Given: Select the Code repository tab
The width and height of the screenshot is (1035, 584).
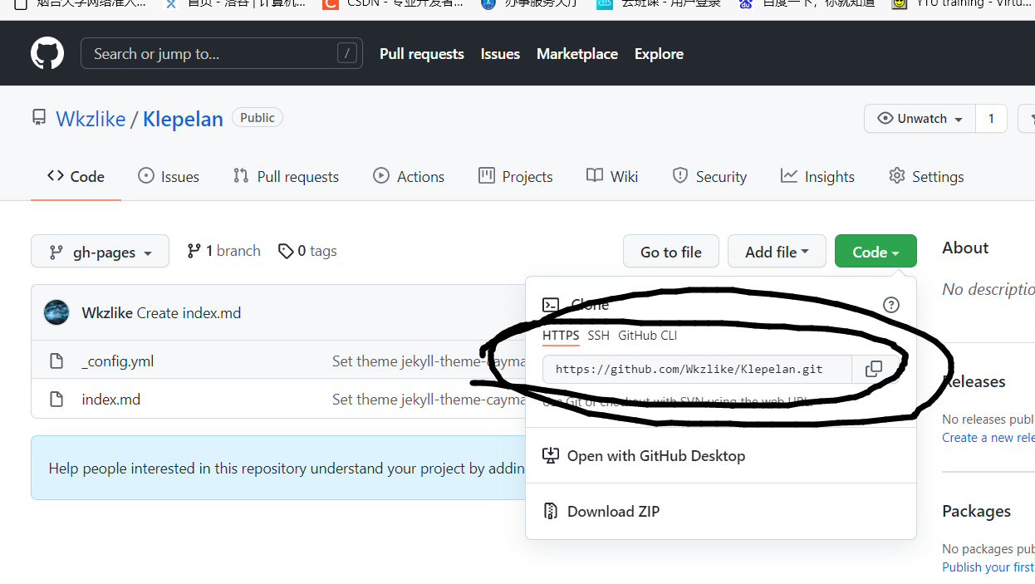Looking at the screenshot, I should 76,176.
